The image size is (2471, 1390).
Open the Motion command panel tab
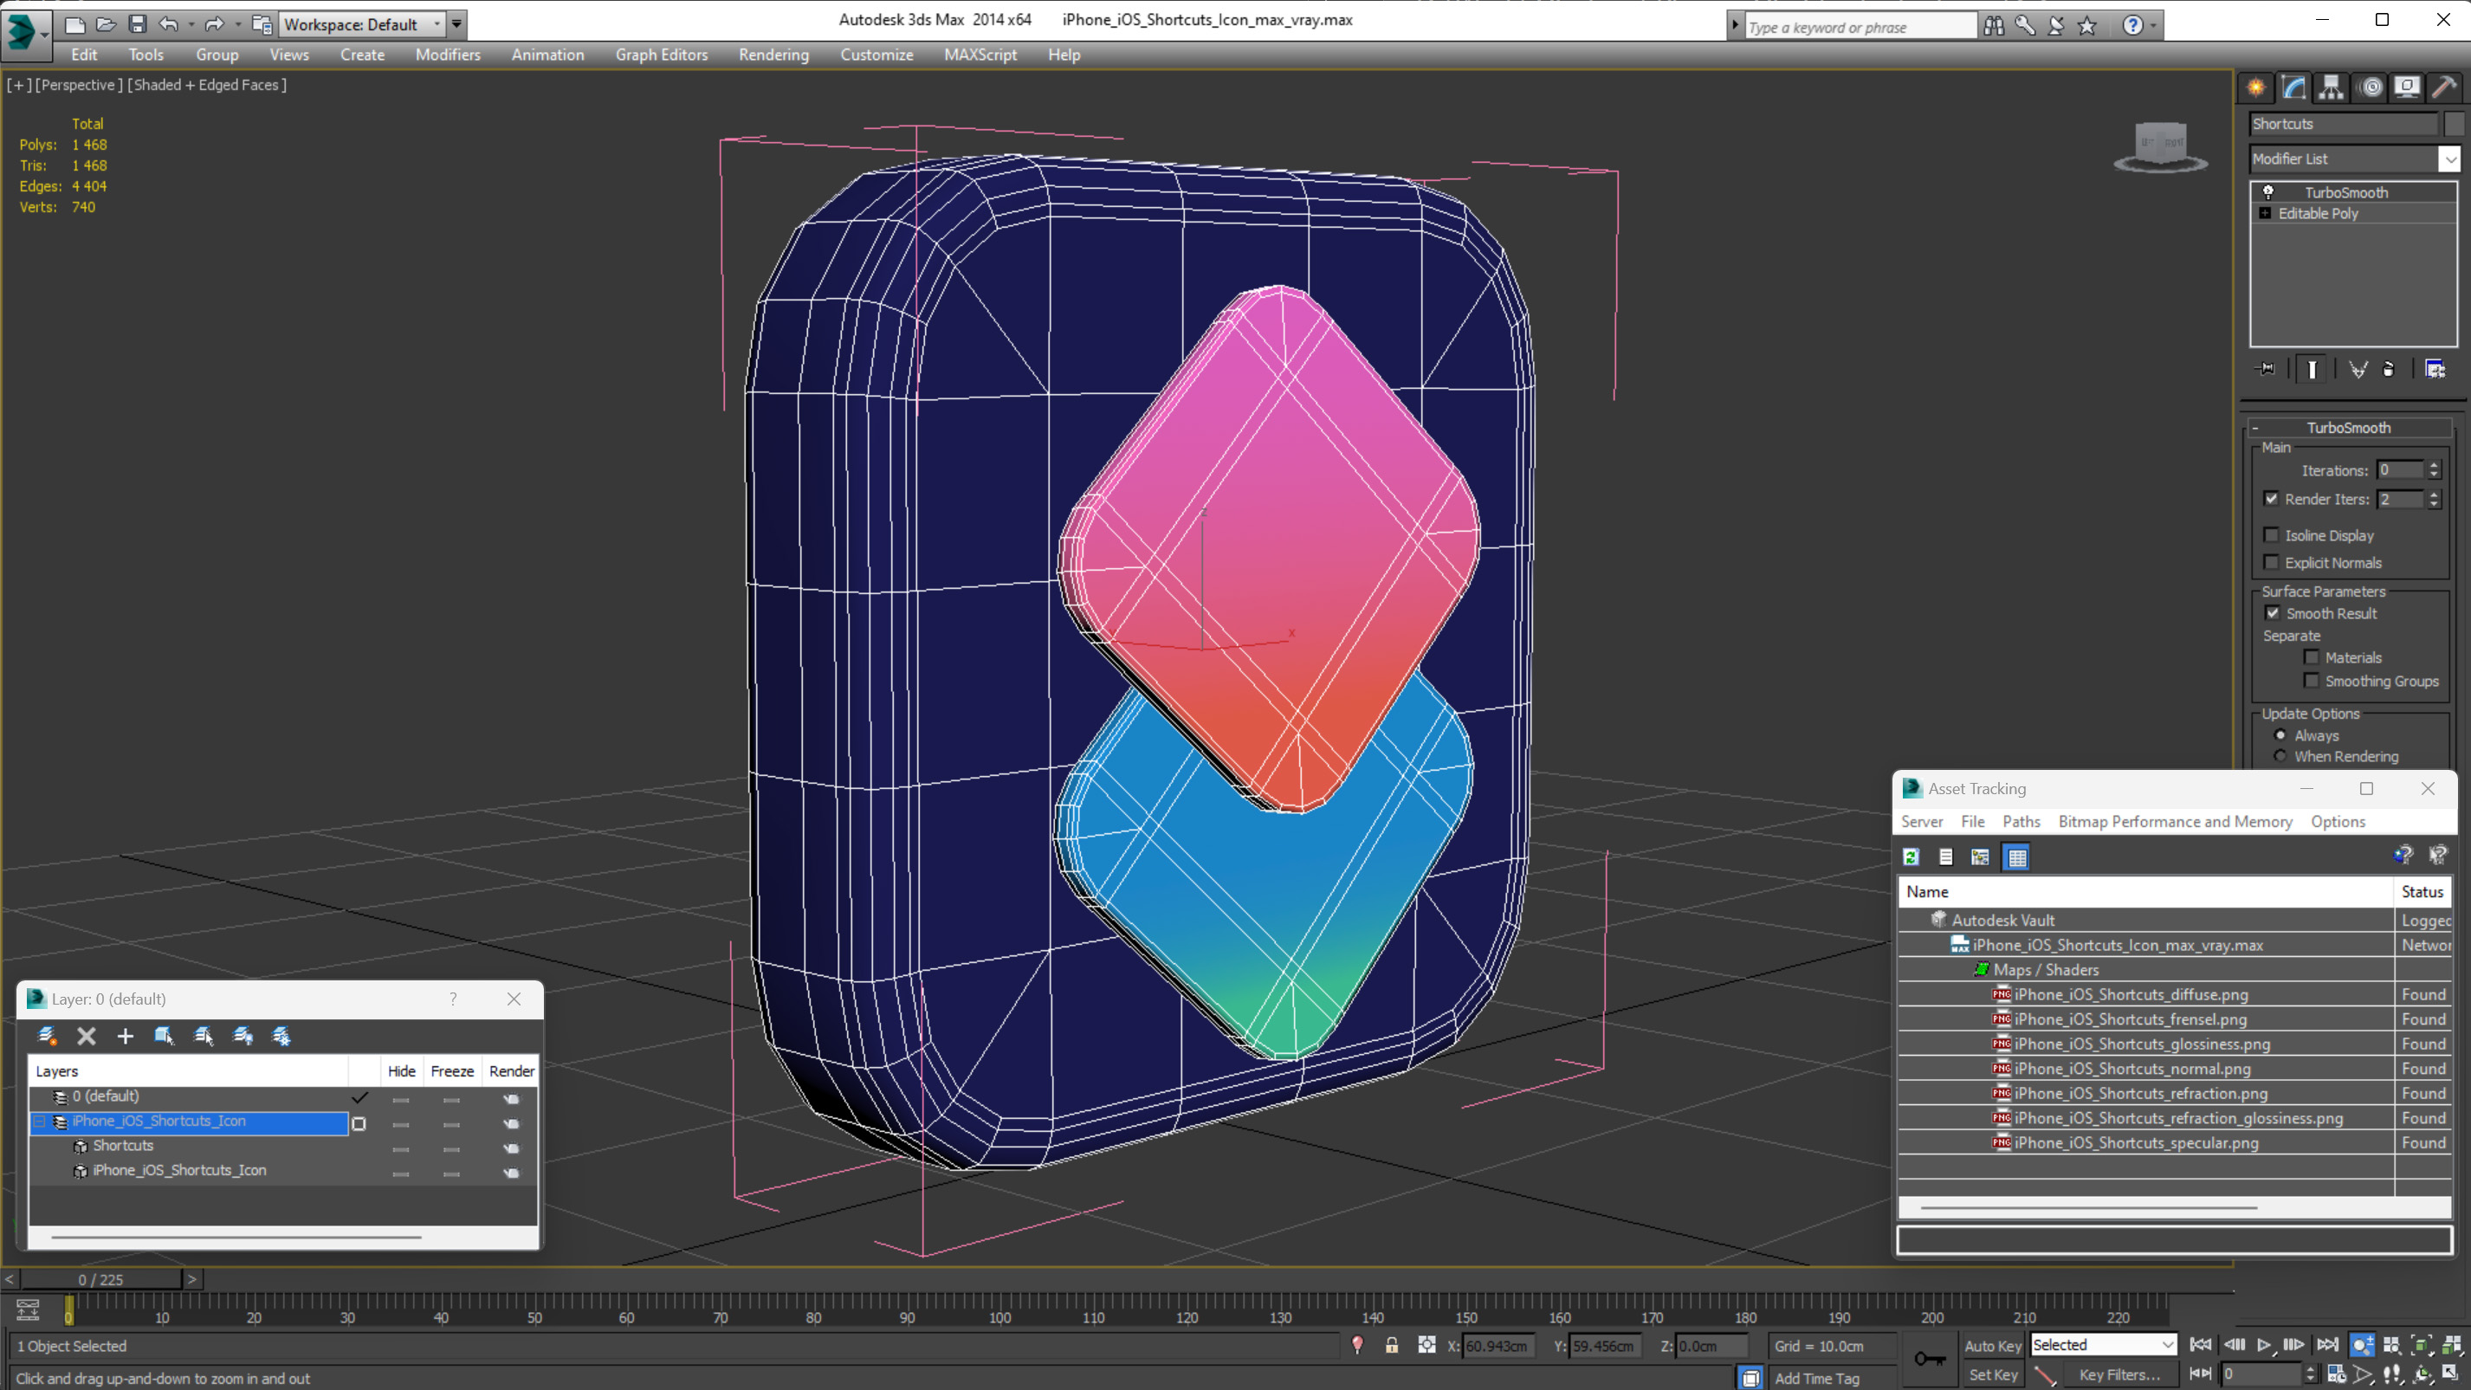(2371, 88)
